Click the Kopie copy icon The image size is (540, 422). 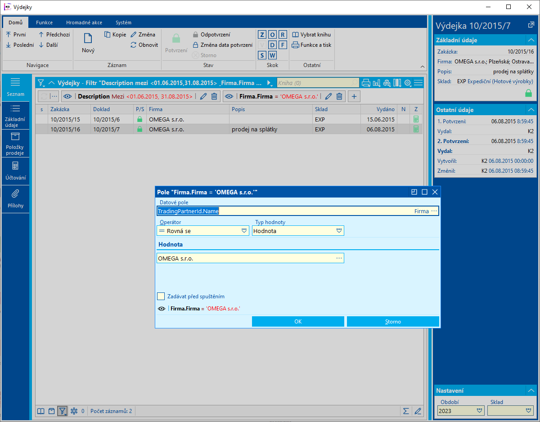pyautogui.click(x=108, y=35)
